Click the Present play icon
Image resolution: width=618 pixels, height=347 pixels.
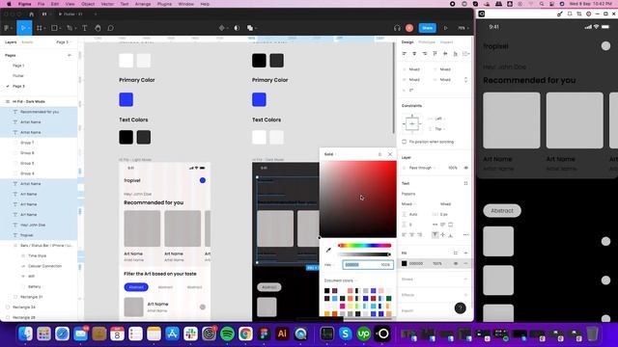pos(445,28)
